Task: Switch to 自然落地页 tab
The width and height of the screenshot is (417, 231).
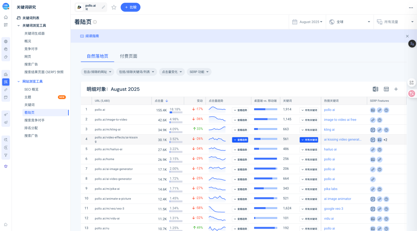Action: pyautogui.click(x=97, y=56)
